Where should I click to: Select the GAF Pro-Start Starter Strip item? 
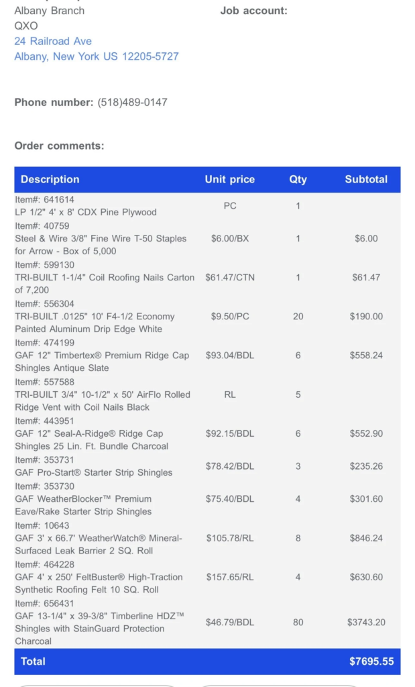click(x=93, y=472)
